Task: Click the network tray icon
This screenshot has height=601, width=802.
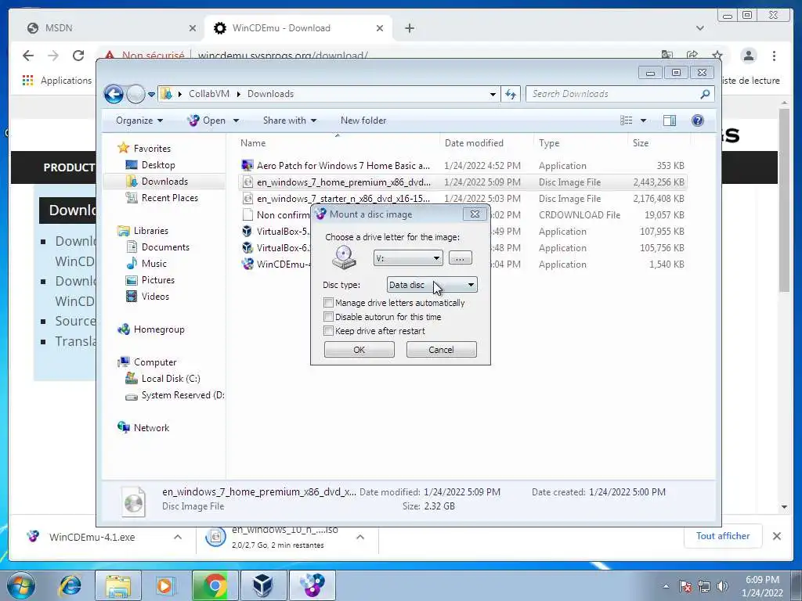Action: tap(704, 586)
